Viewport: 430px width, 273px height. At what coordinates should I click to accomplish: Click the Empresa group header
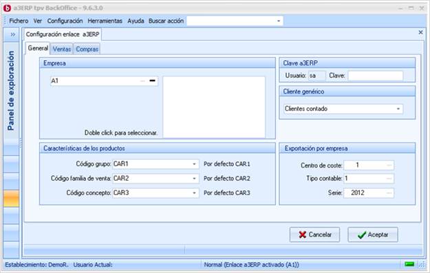[x=158, y=63]
